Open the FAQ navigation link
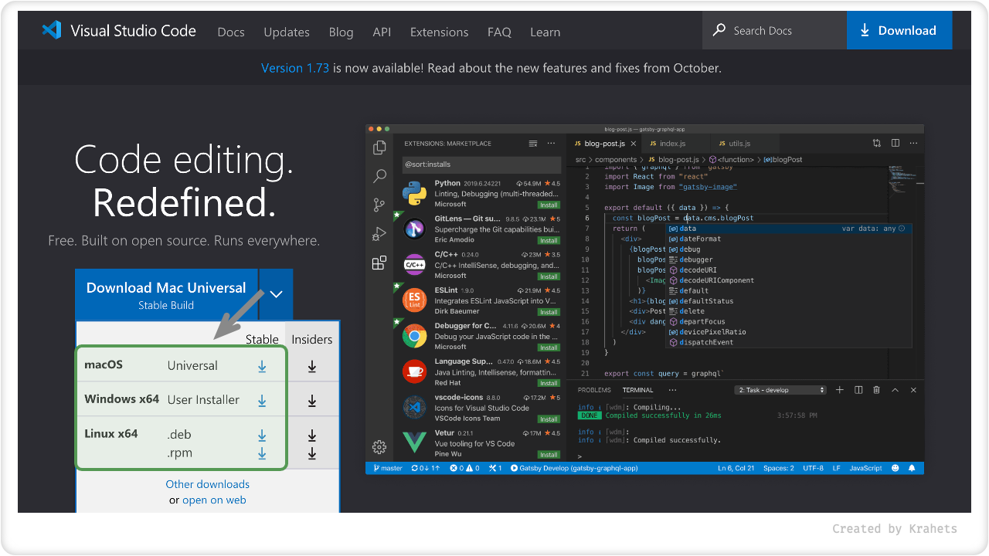This screenshot has height=556, width=989. pos(499,32)
